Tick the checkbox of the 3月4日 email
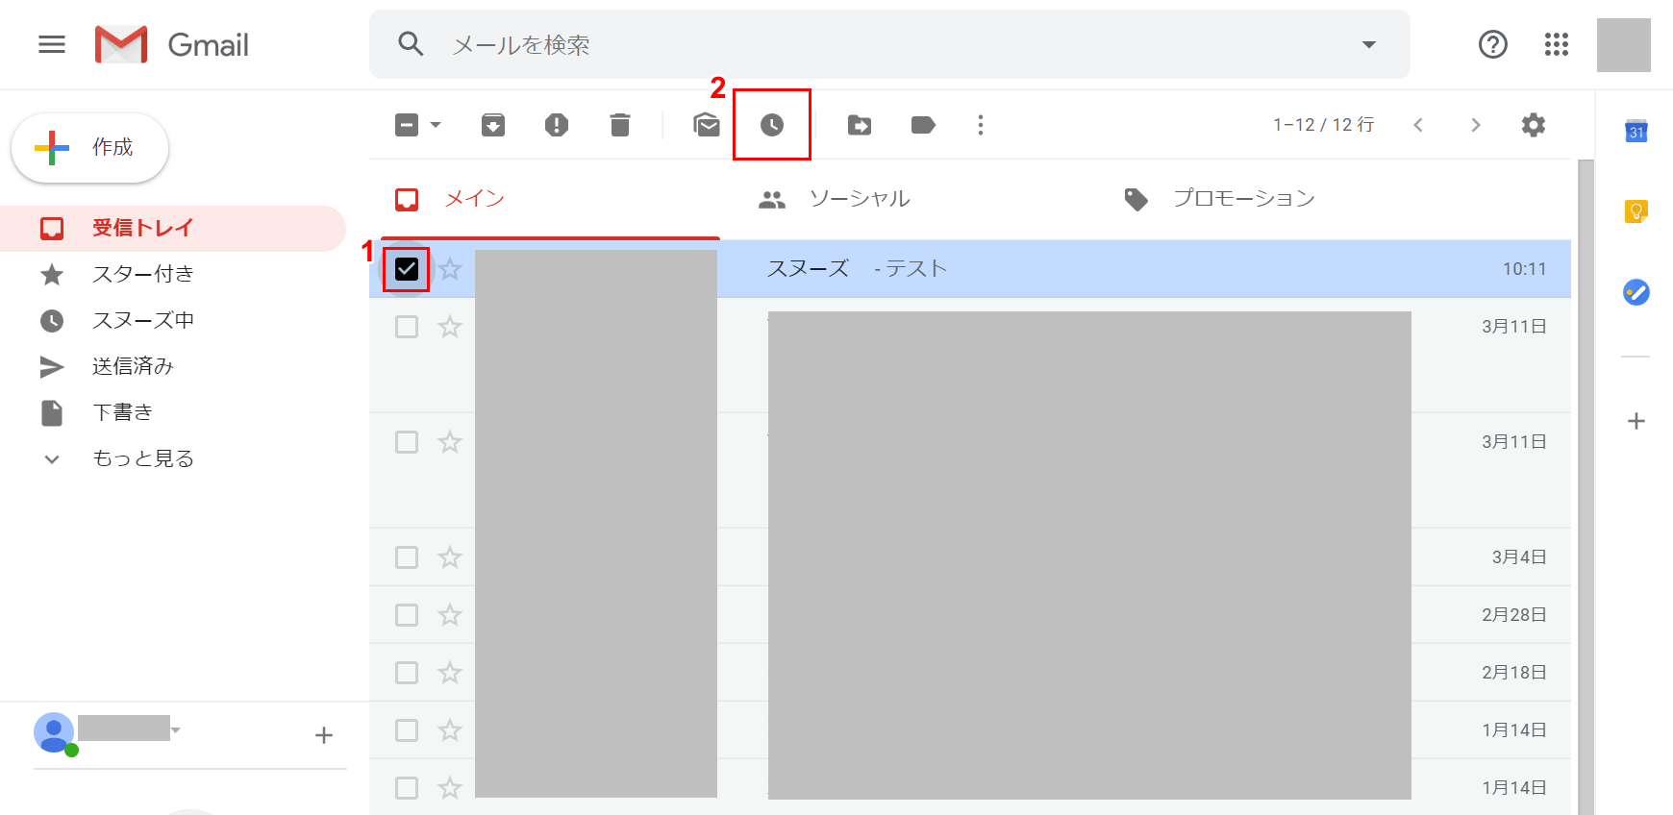Image resolution: width=1673 pixels, height=815 pixels. 407,557
